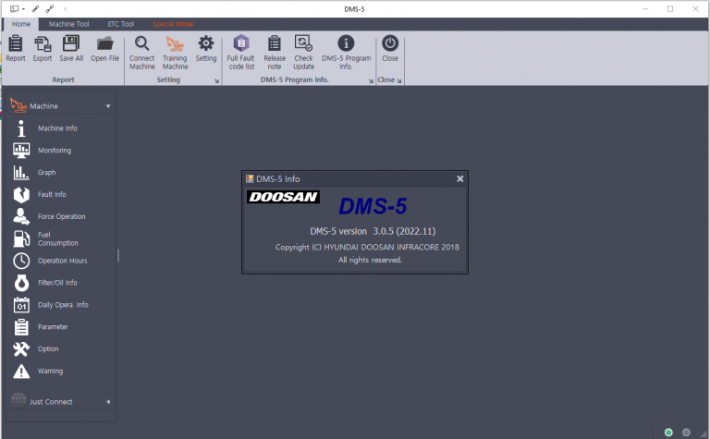Open Daily Opera. Info calendar item
The width and height of the screenshot is (710, 439).
[61, 305]
